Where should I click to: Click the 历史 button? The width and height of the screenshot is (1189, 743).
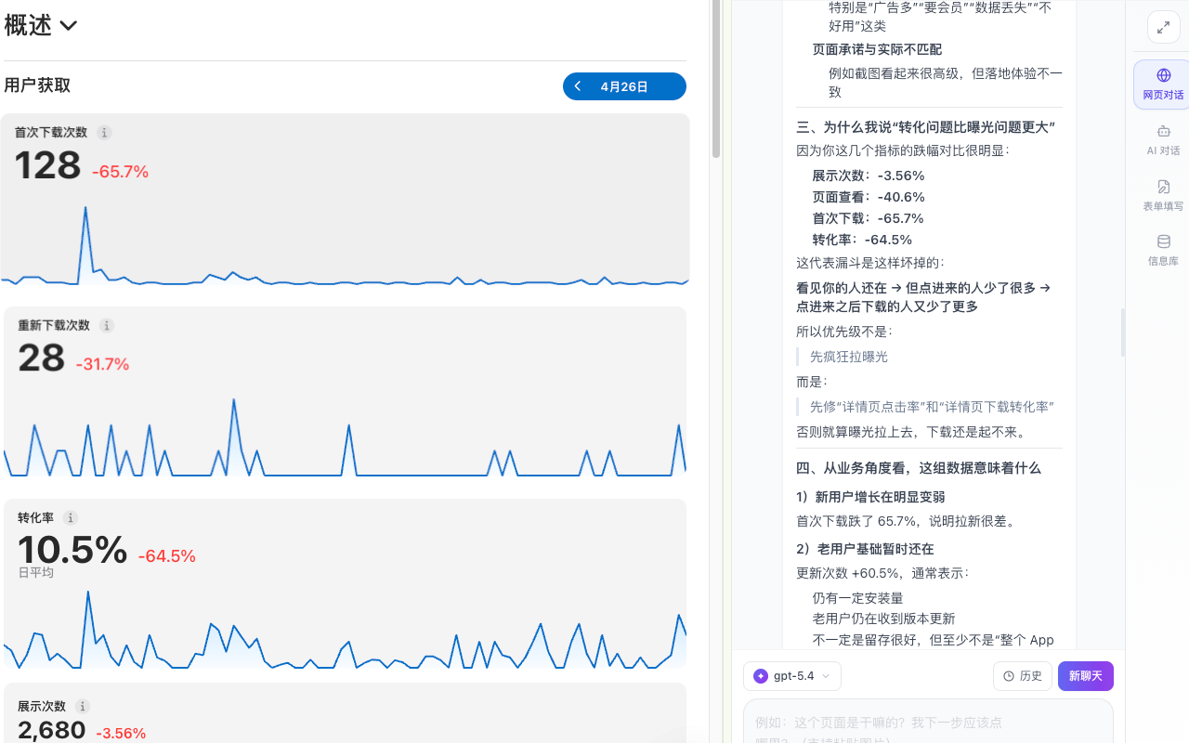(1023, 676)
